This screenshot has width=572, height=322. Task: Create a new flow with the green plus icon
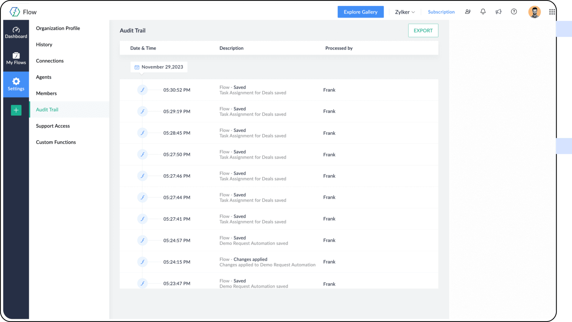16,110
